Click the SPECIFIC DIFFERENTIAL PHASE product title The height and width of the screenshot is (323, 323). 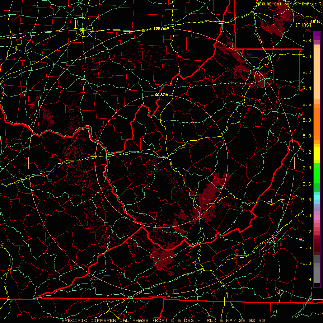click(105, 320)
